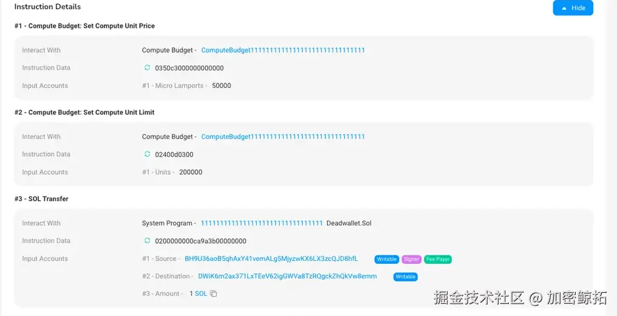The image size is (617, 316).
Task: Select instruction data 0200000000ca9a3b00000000
Action: [x=200, y=241]
